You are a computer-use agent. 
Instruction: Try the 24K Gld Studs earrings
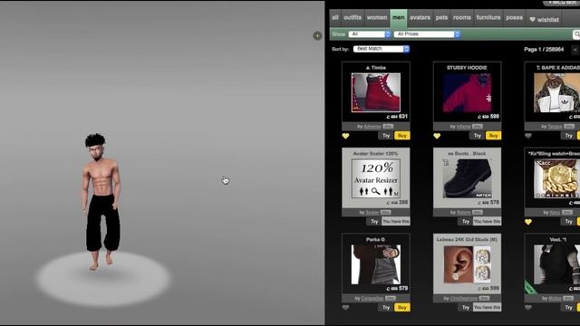[x=465, y=307]
